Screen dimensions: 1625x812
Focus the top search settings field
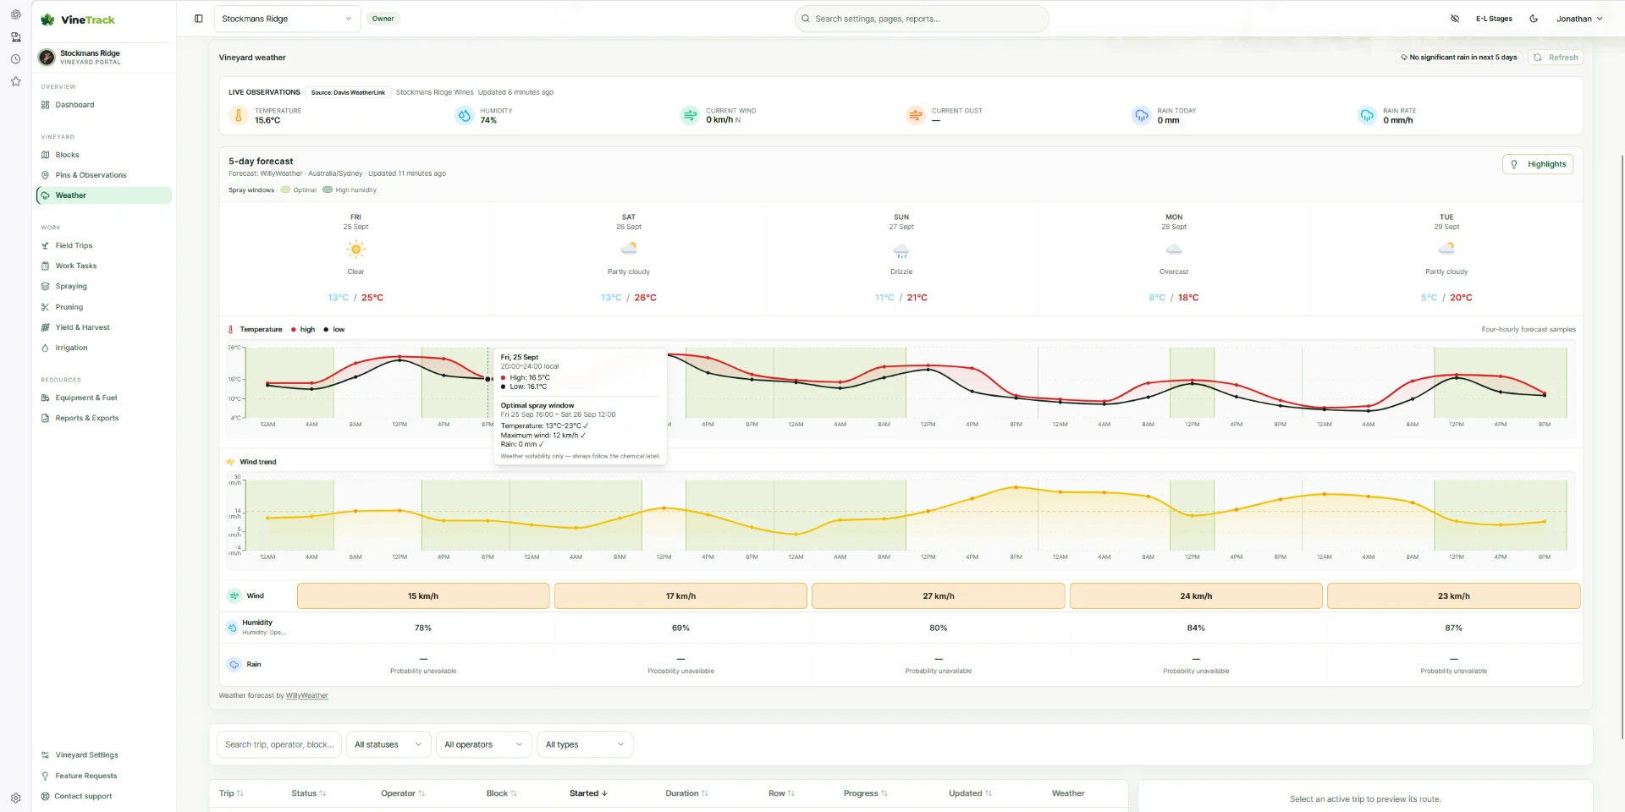click(922, 19)
